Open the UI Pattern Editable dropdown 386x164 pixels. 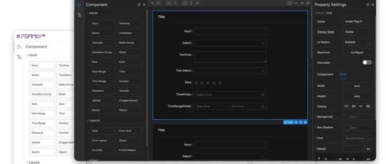point(357,42)
